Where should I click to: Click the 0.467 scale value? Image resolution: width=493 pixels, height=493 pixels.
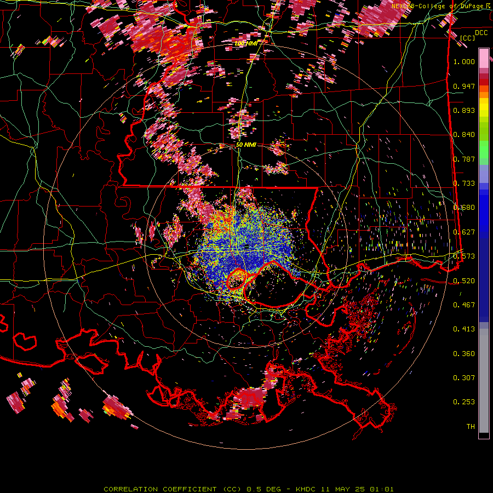(464, 305)
